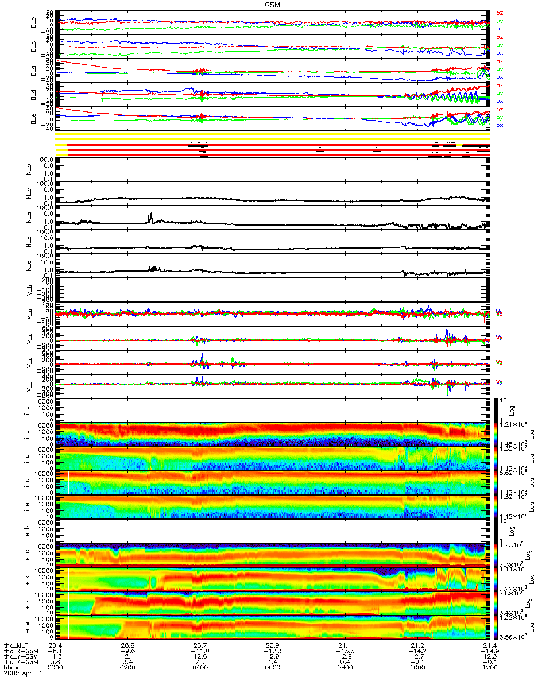The height and width of the screenshot is (689, 534).
Task: Select the by legend label of B_b panel
Action: click(x=500, y=21)
